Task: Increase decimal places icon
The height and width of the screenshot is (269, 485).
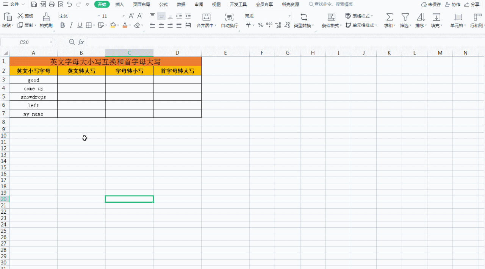Action: point(278,25)
